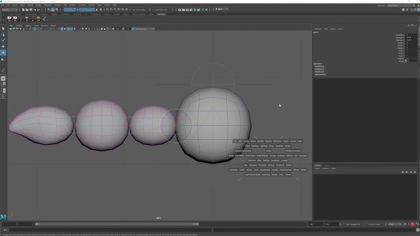Click Recent Commands in the hotbox
The width and height of the screenshot is (420, 236).
(243, 150)
